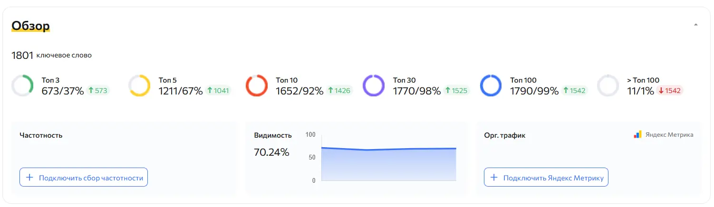Click the Топ 10 red donut chart
The height and width of the screenshot is (207, 714).
tap(256, 86)
